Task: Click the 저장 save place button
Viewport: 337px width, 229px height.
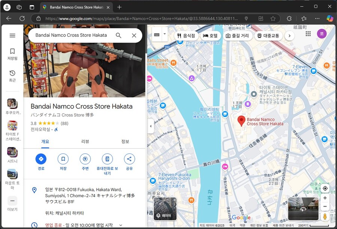Action: click(x=63, y=162)
